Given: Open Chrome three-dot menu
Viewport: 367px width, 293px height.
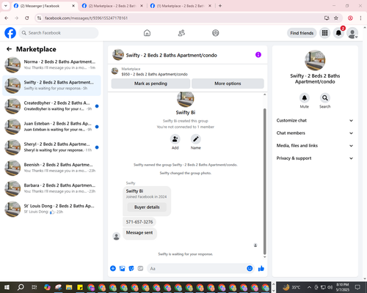Looking at the screenshot, I should 360,18.
